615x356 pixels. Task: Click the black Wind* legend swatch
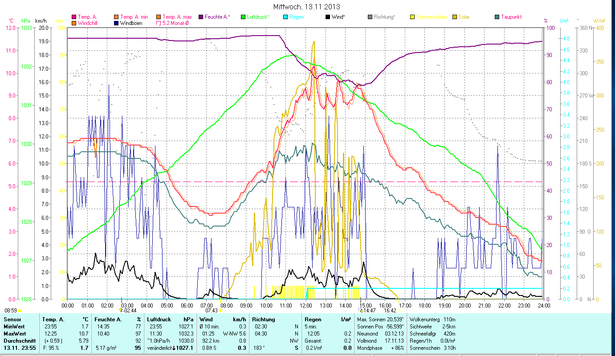tap(328, 17)
